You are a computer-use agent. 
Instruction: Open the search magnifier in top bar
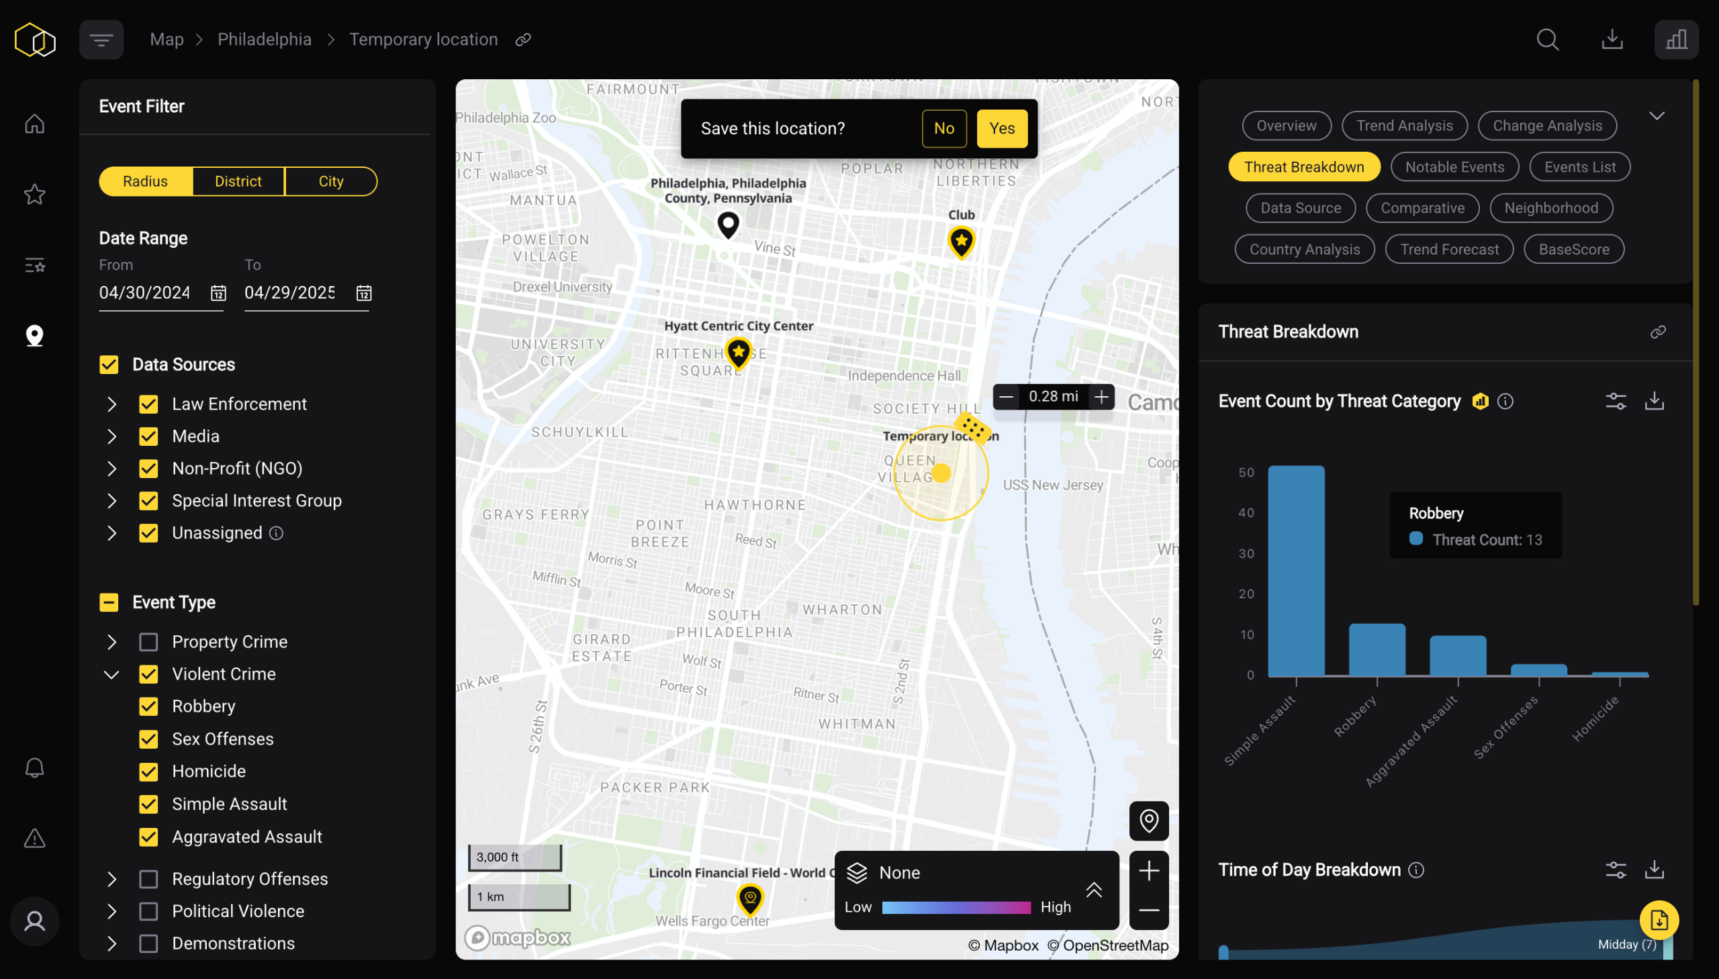(x=1547, y=40)
